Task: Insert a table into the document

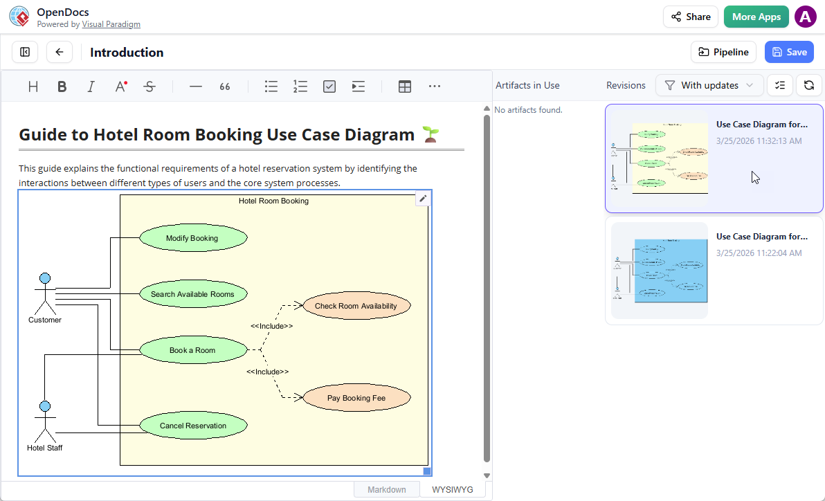Action: click(405, 86)
